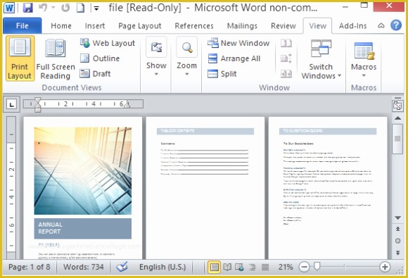
Task: Click the tab stop selector left of ruler
Action: tap(11, 105)
